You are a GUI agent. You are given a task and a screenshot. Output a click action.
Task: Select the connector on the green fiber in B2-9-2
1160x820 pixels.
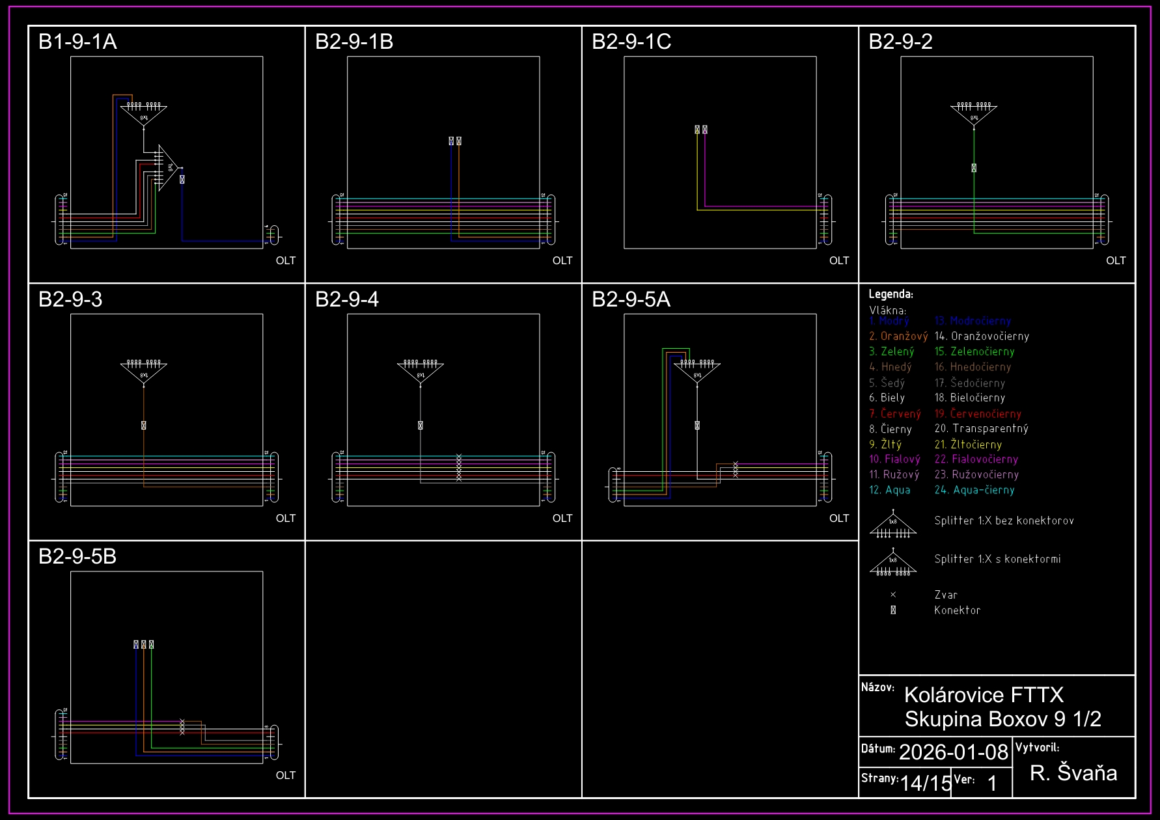click(974, 168)
